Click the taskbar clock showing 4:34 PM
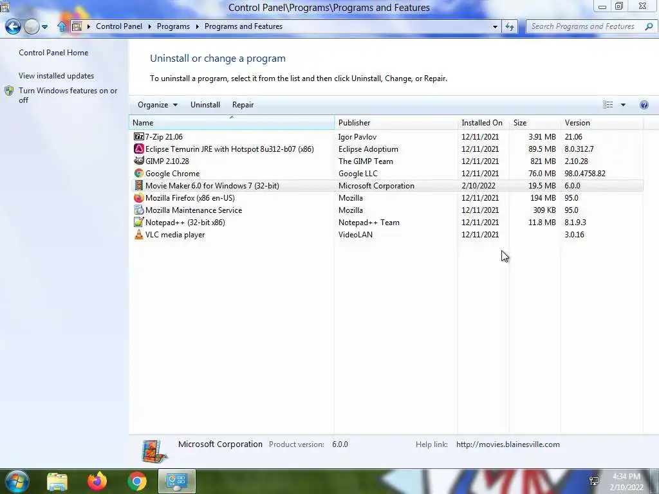The height and width of the screenshot is (494, 659). tap(626, 481)
